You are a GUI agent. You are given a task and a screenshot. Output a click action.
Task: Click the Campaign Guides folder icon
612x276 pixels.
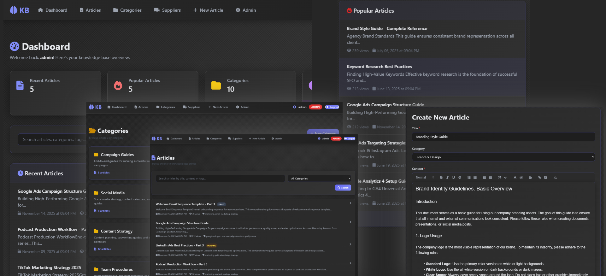coord(96,155)
